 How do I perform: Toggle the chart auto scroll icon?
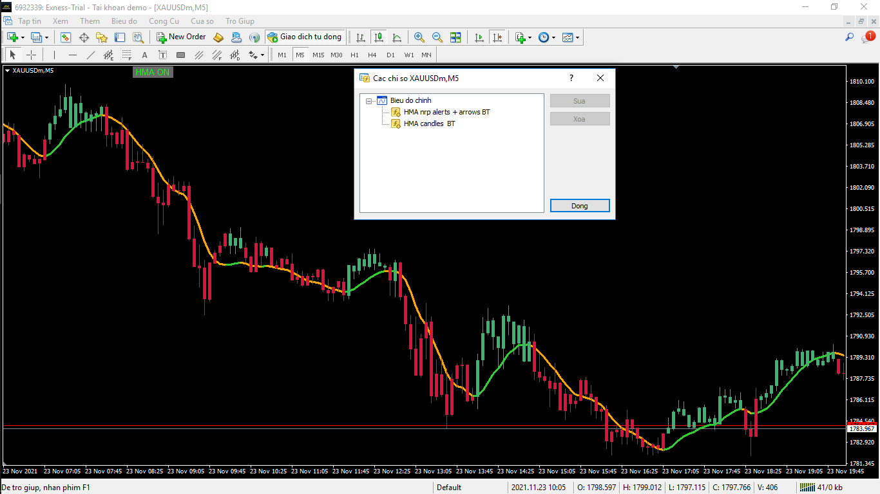point(479,37)
